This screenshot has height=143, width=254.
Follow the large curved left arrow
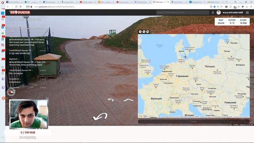100,116
